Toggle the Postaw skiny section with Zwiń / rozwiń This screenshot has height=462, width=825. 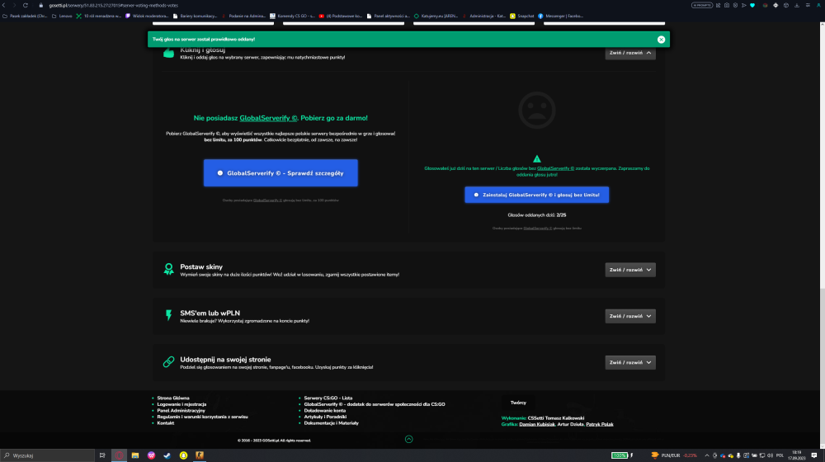(x=629, y=270)
